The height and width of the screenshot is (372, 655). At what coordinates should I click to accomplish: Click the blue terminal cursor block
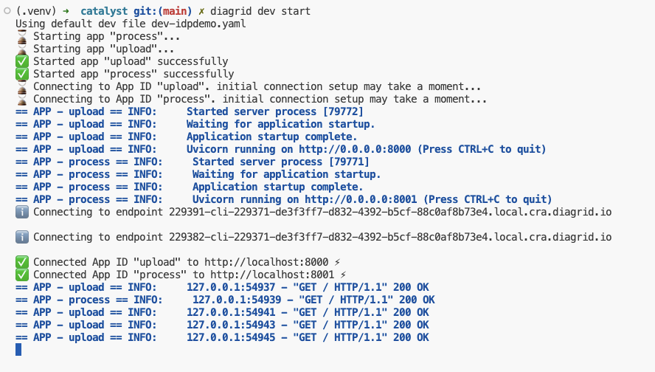tap(18, 349)
